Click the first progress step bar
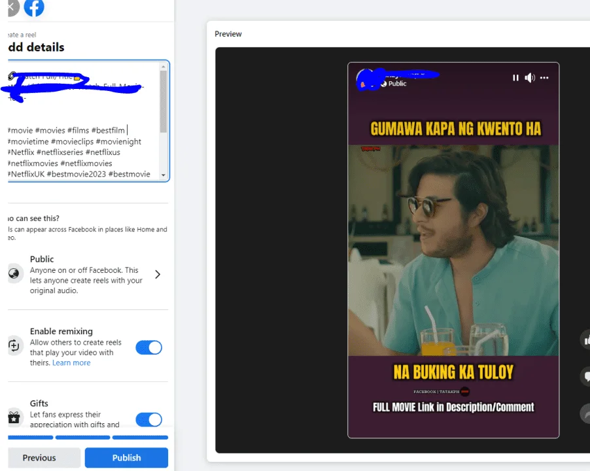This screenshot has width=590, height=471. [31, 438]
